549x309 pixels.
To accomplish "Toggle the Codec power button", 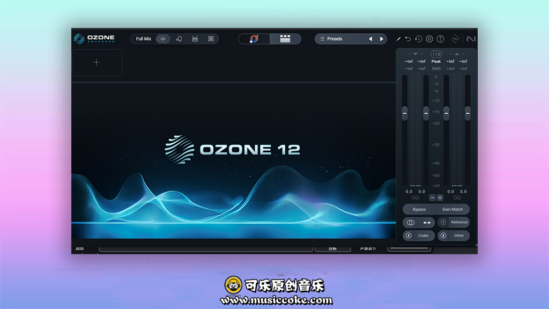I will 409,236.
